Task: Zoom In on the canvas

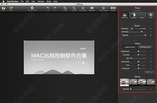Action: (x=65, y=9)
